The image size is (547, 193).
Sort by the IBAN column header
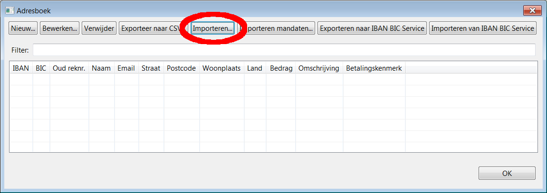click(x=21, y=68)
